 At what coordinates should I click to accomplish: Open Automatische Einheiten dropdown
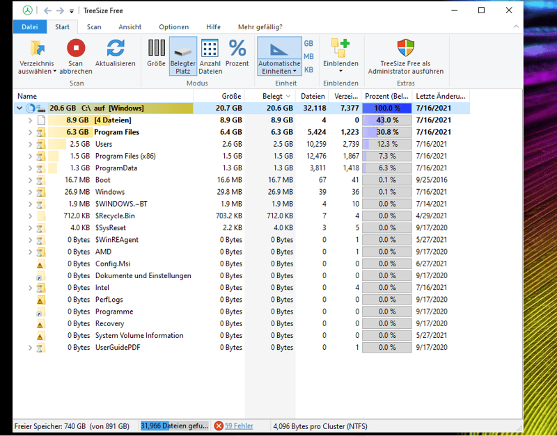279,56
